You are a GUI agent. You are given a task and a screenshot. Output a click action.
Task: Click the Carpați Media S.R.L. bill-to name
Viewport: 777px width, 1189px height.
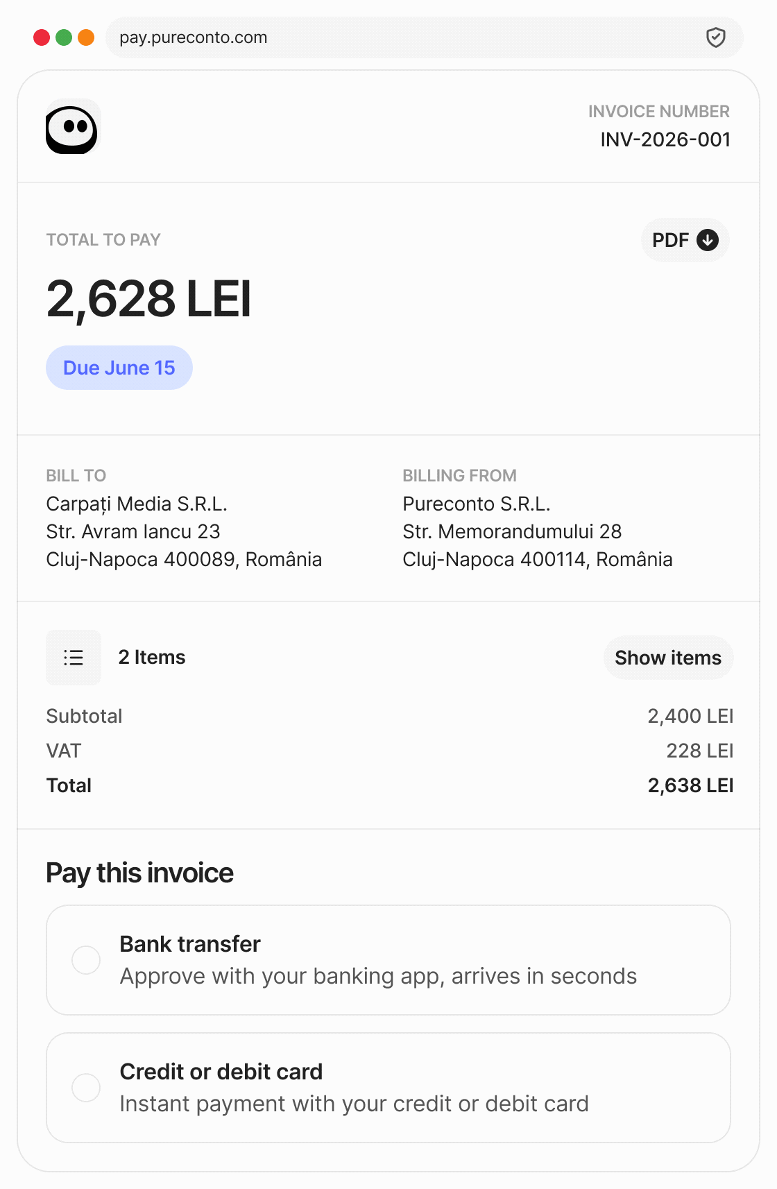137,504
